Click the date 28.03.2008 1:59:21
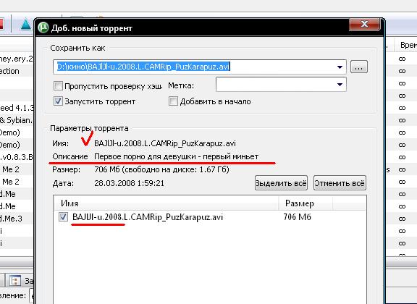The width and height of the screenshot is (417, 304). coord(130,183)
